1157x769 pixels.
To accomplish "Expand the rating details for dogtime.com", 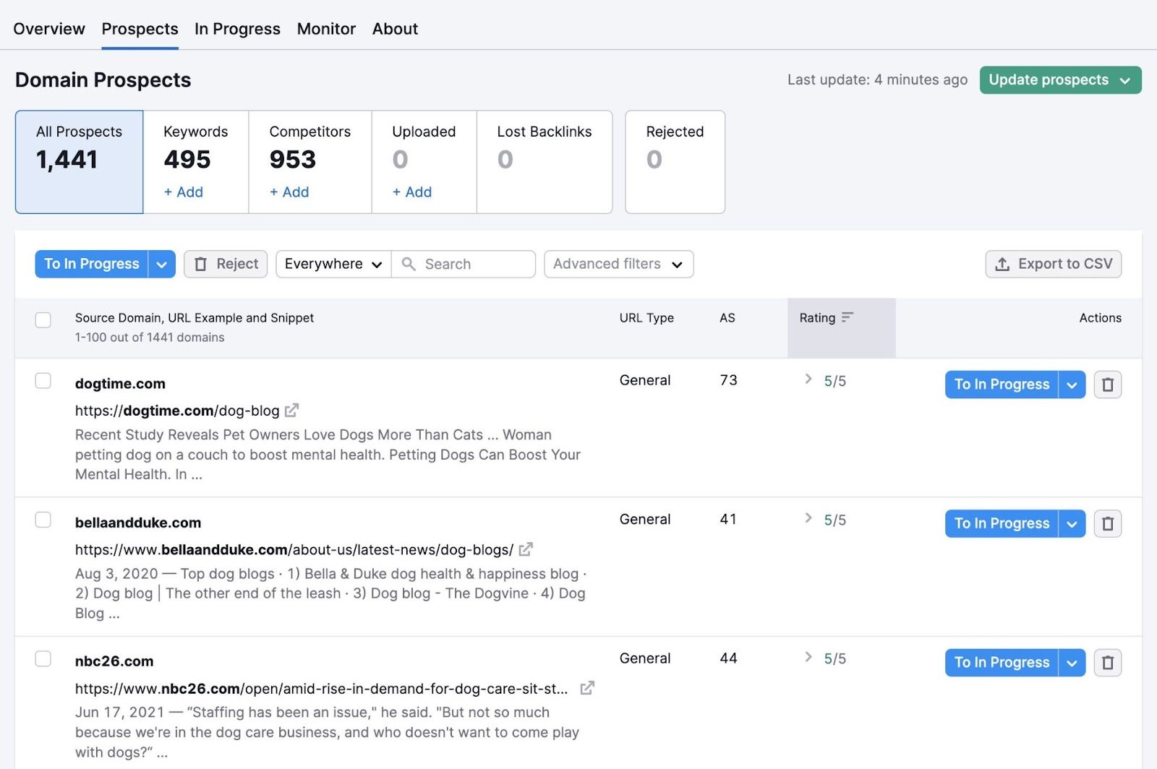I will [x=807, y=379].
